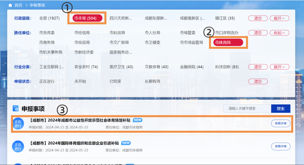Image resolution: width=304 pixels, height=165 pixels.
Task: Select 市口岸物流办 responsible unit
Action: point(227,33)
